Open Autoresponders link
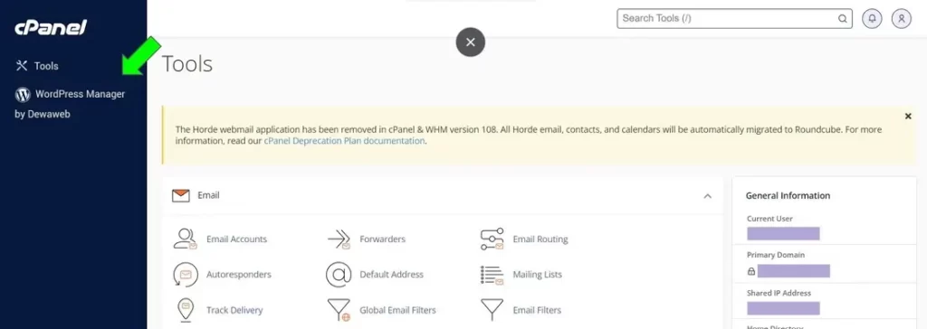The height and width of the screenshot is (329, 927). (239, 275)
